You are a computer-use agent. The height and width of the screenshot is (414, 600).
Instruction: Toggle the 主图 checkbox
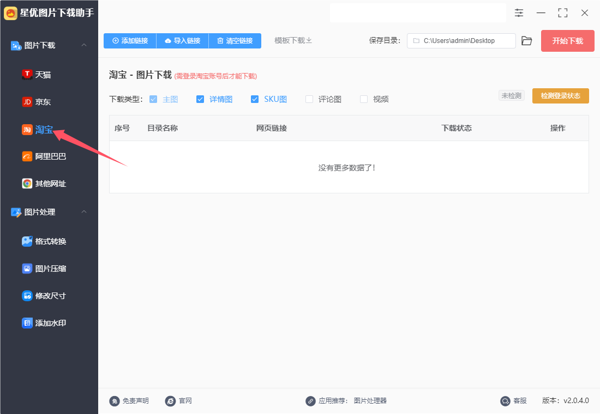[153, 99]
